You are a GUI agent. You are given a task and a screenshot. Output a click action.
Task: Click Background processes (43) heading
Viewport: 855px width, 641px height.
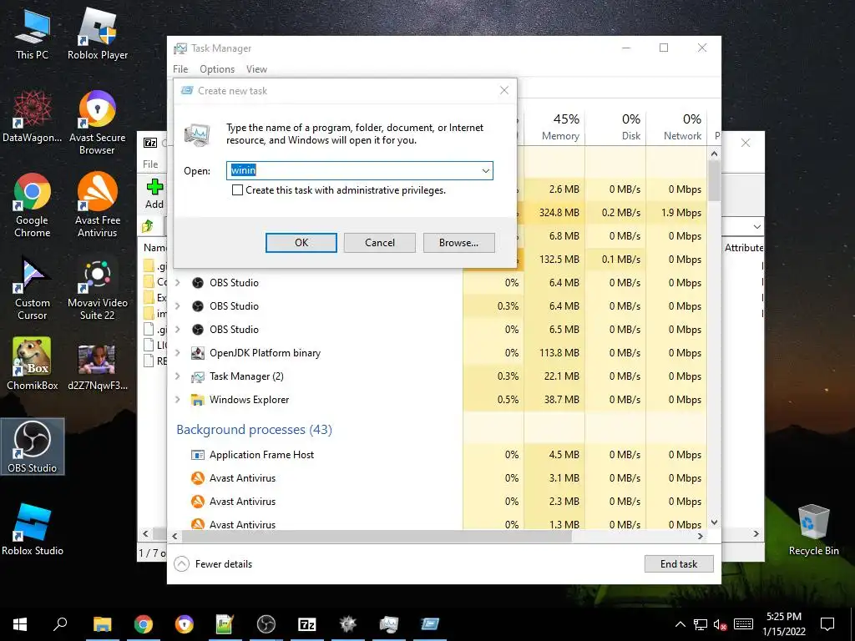254,430
